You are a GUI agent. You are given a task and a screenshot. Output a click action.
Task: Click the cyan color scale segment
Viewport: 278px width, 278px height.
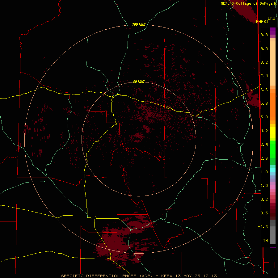pos(273,170)
